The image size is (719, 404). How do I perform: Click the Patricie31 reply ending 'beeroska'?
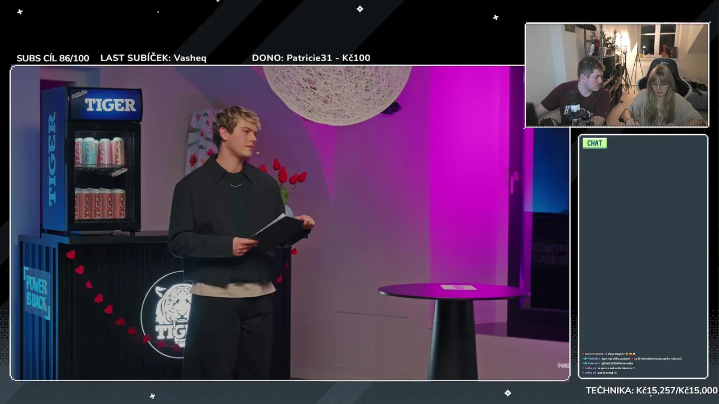(608, 363)
